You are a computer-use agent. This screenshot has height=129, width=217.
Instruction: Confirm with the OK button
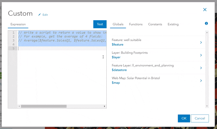184,118
